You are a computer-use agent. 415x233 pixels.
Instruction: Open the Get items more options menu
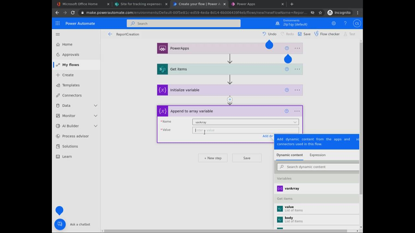point(297,69)
